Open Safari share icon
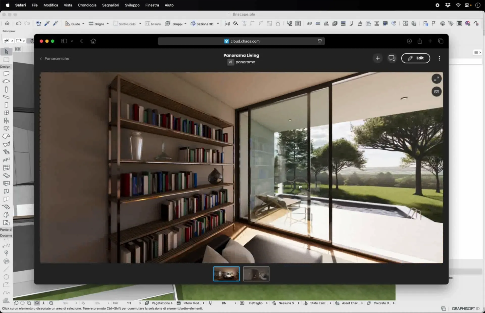The width and height of the screenshot is (485, 313). point(420,41)
